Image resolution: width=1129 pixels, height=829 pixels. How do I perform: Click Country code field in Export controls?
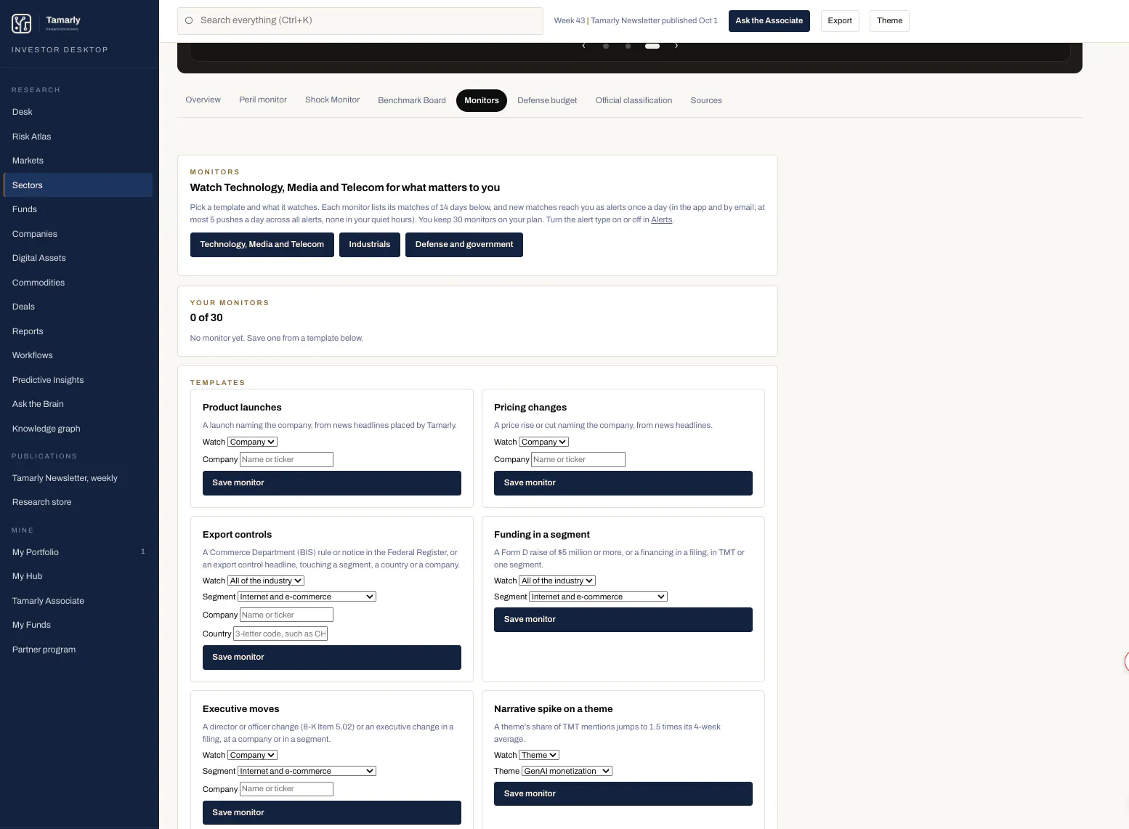(280, 634)
